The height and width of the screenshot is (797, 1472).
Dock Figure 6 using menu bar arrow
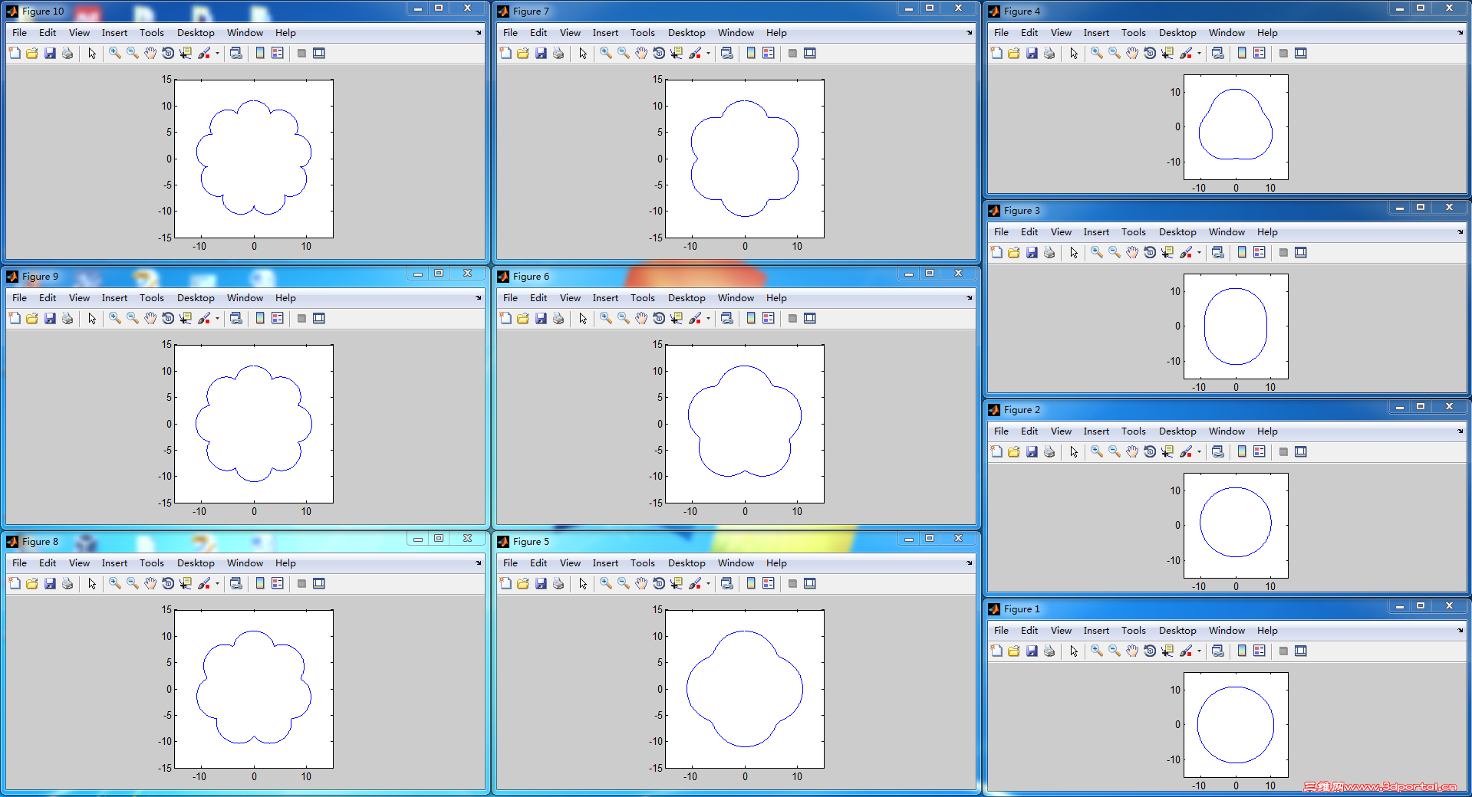pyautogui.click(x=969, y=297)
